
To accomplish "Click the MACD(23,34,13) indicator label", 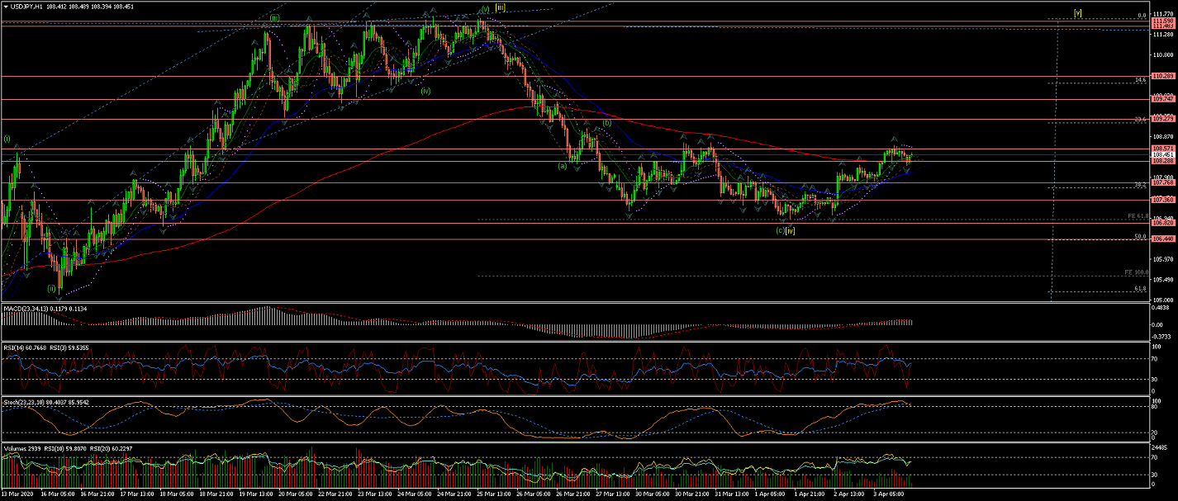I will click(26, 309).
